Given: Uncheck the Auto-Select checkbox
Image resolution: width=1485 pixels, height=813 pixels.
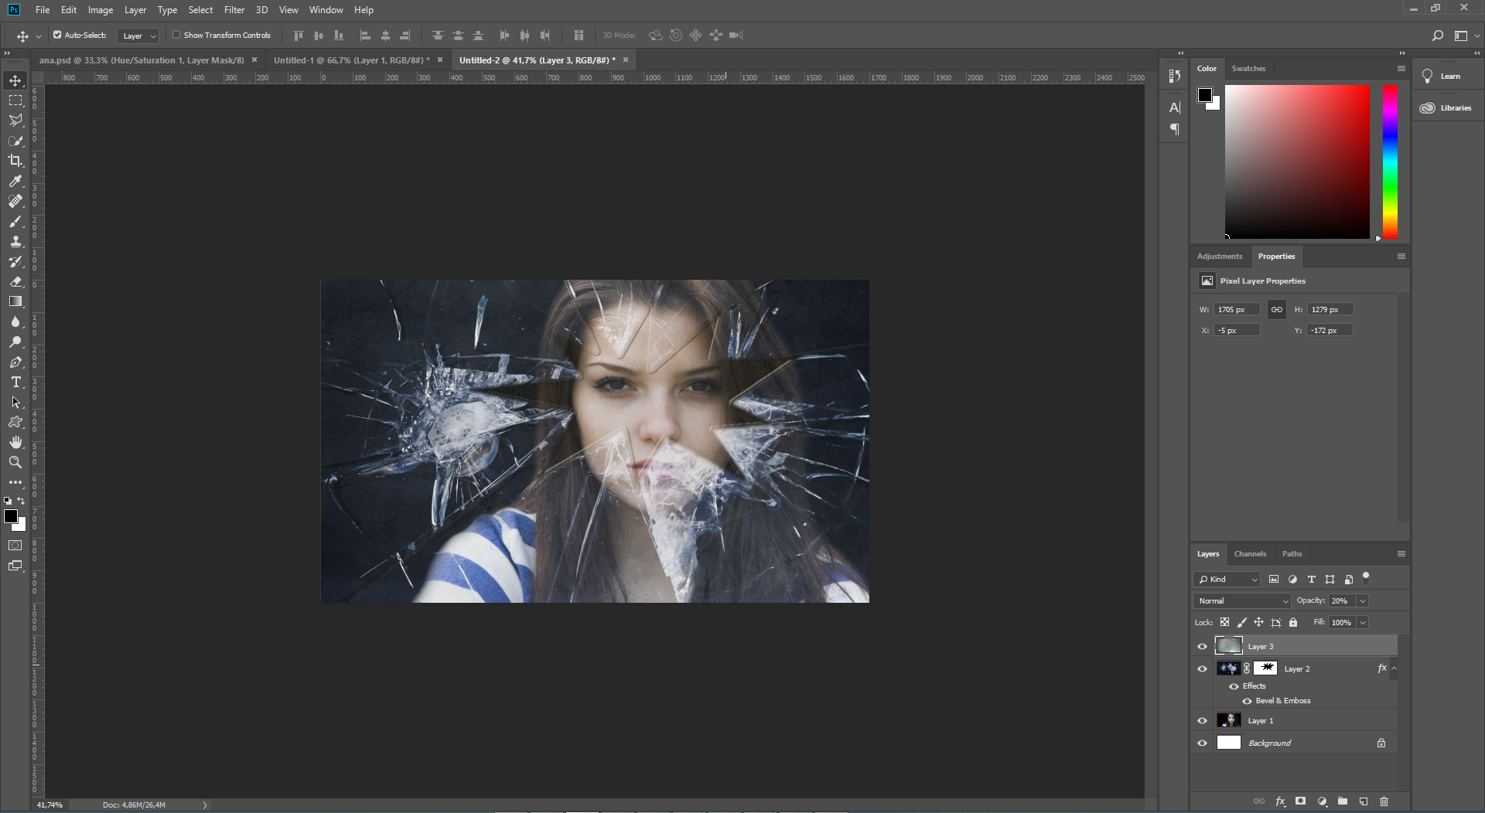Looking at the screenshot, I should point(57,35).
